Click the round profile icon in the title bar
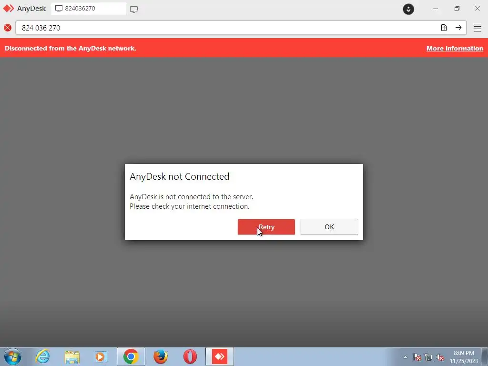 (x=408, y=9)
